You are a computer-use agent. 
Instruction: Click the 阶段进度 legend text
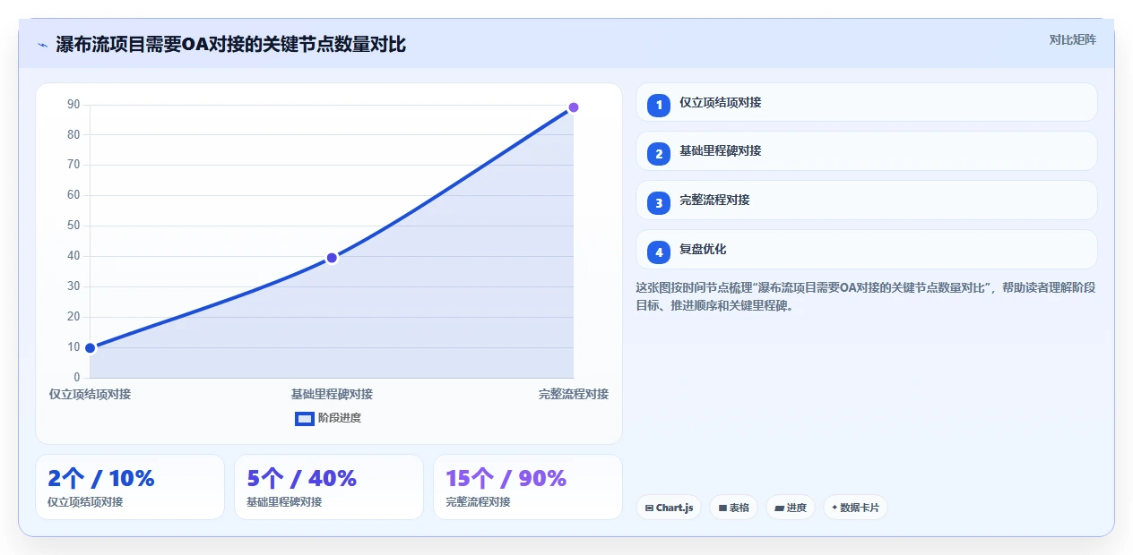click(x=340, y=418)
